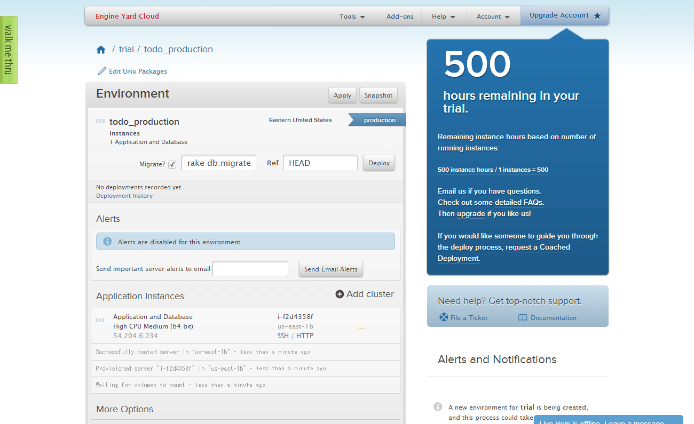Click the rake db:migrate command field
This screenshot has height=424, width=694.
(x=219, y=163)
